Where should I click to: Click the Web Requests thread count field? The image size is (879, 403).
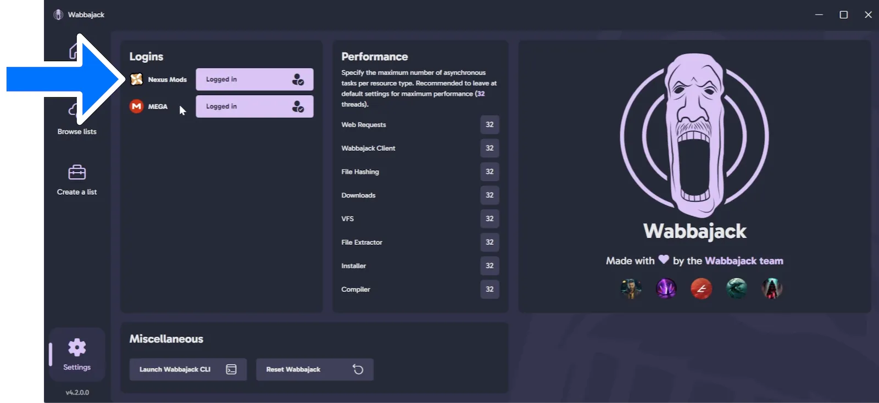click(x=489, y=125)
